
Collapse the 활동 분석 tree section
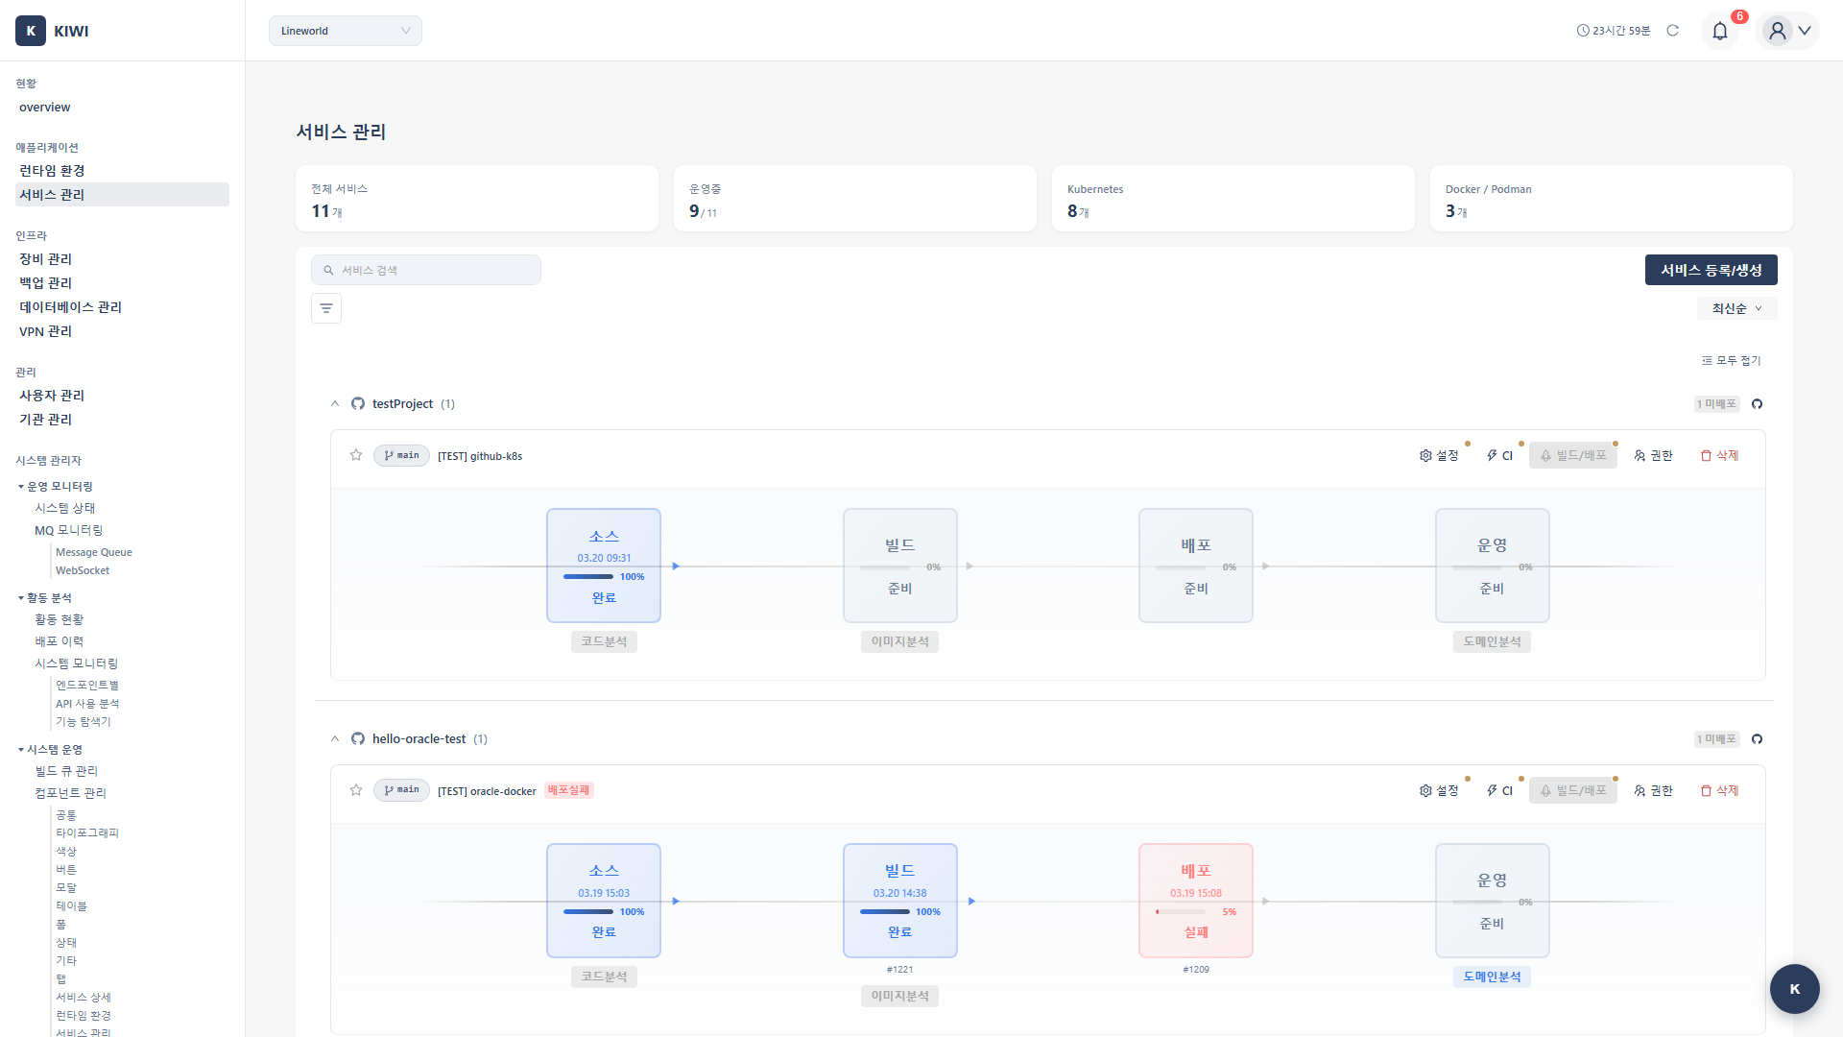click(21, 598)
